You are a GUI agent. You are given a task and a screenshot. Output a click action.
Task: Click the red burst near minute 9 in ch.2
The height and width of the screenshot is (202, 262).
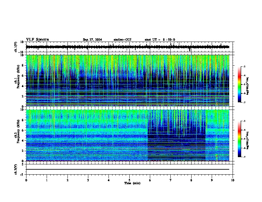217,156
